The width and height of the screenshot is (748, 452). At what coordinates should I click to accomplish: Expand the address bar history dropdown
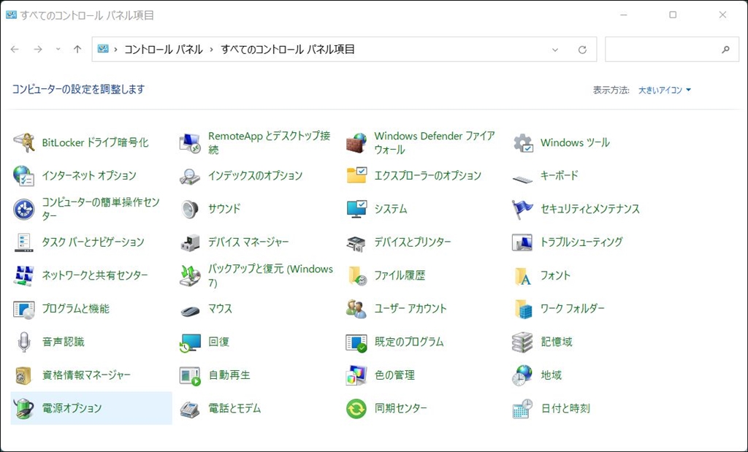[x=555, y=50]
